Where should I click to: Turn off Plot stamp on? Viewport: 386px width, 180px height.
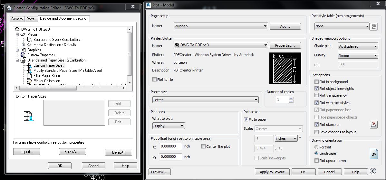[x=317, y=124]
